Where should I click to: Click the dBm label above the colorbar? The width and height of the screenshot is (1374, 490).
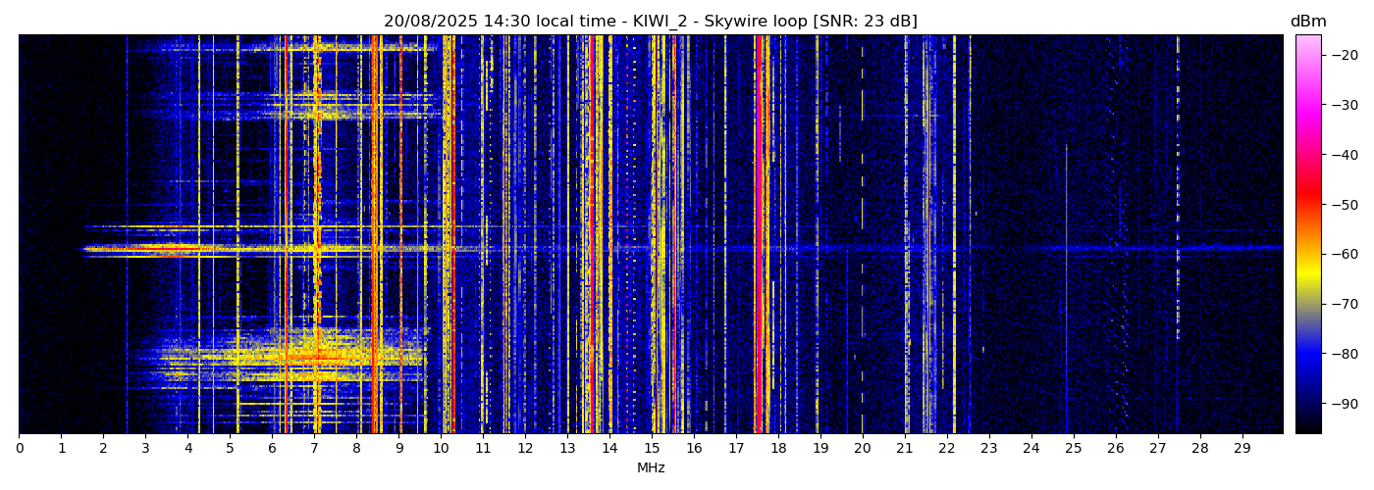[1307, 22]
